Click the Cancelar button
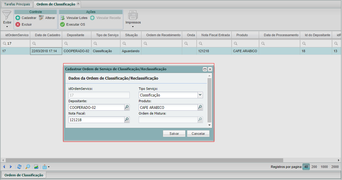The image size is (342, 180). [198, 134]
